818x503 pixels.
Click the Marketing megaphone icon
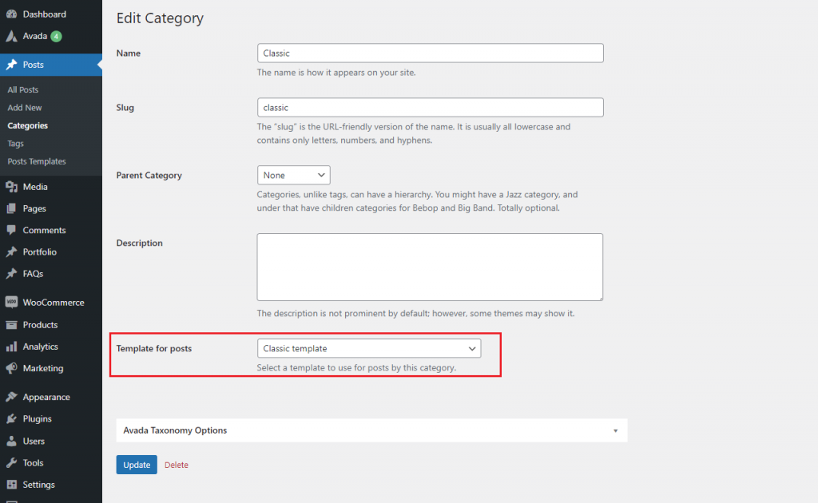pyautogui.click(x=11, y=368)
